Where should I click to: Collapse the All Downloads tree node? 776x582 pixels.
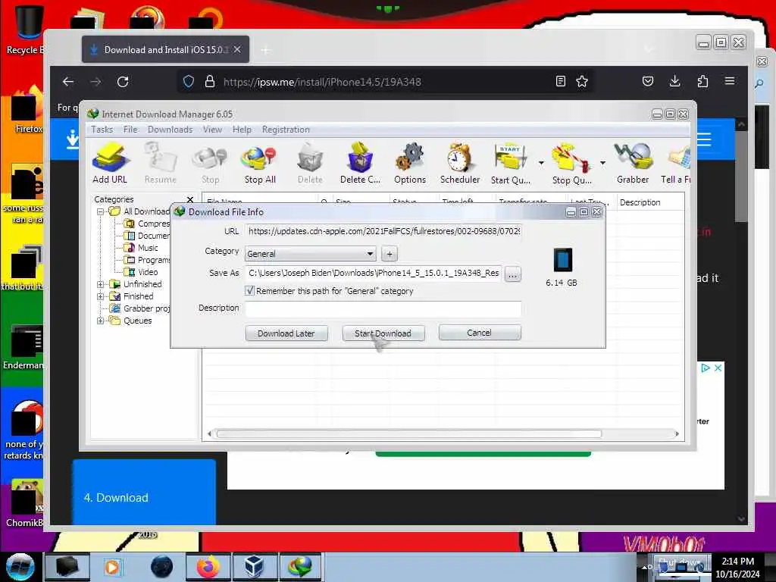(x=101, y=212)
